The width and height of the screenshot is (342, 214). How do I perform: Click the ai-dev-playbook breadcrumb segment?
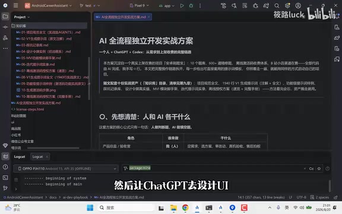coord(75,197)
